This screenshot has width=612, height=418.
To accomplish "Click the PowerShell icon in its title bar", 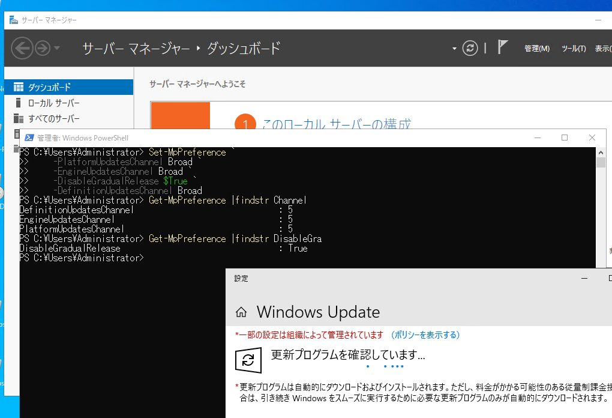I will 28,138.
